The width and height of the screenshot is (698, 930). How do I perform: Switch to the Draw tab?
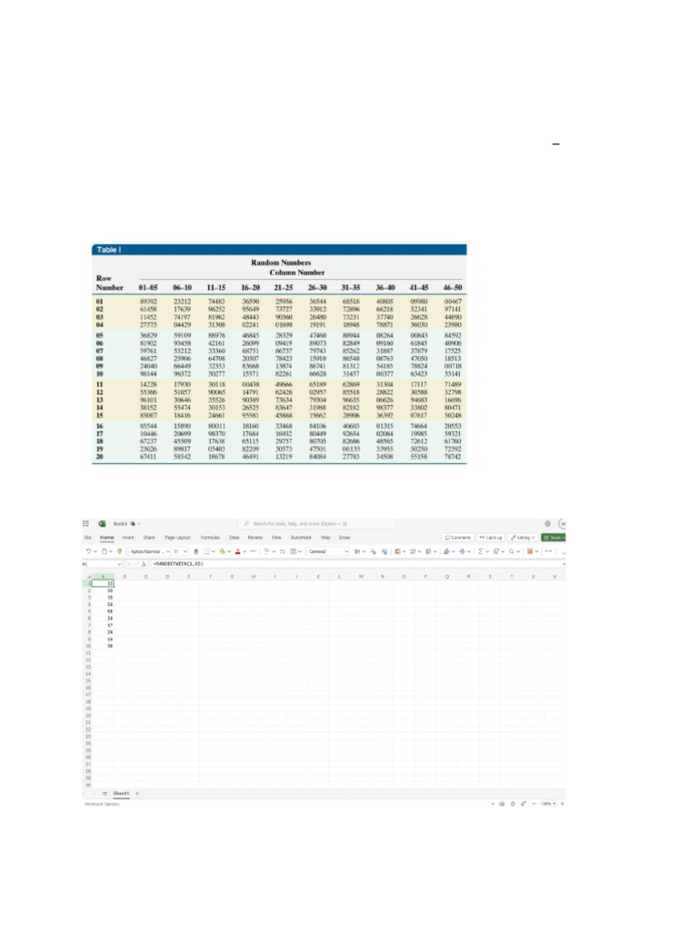(344, 538)
